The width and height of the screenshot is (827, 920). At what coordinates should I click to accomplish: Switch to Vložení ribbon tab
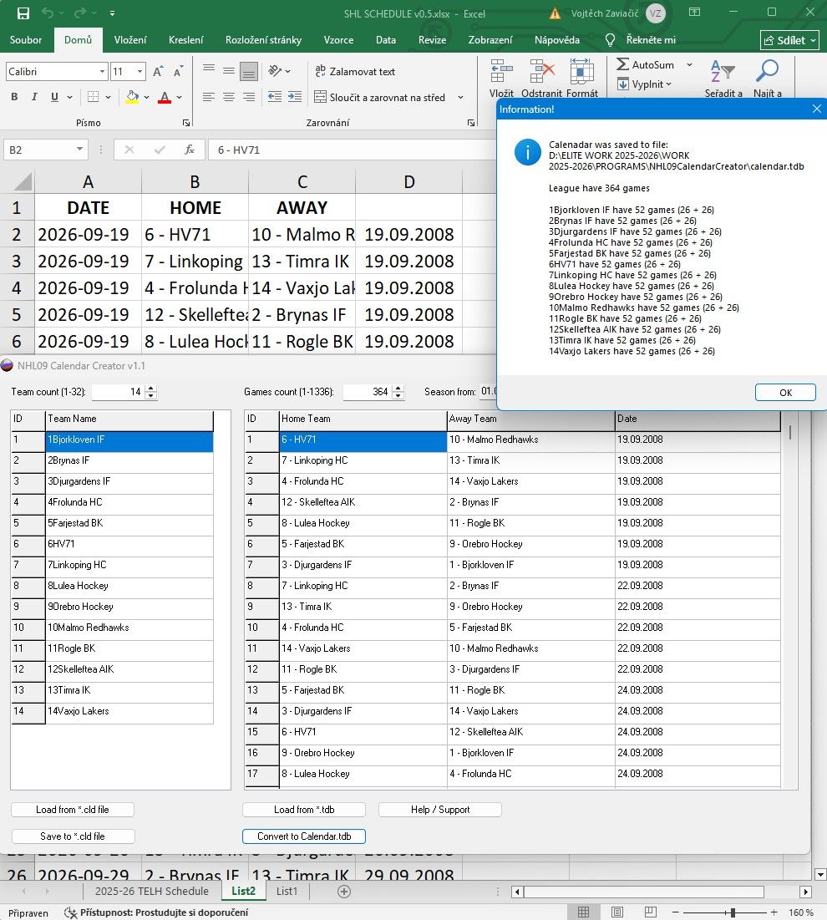point(130,40)
